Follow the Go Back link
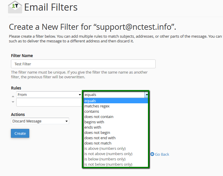The height and width of the screenshot is (176, 223). point(162,154)
